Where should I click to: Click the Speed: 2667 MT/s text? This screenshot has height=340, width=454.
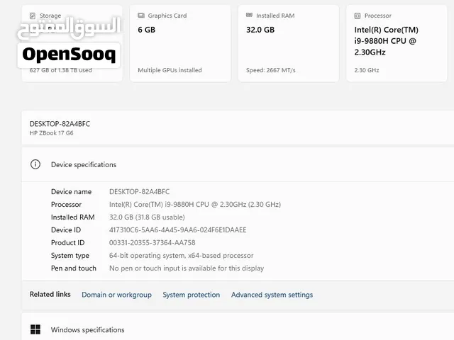271,70
